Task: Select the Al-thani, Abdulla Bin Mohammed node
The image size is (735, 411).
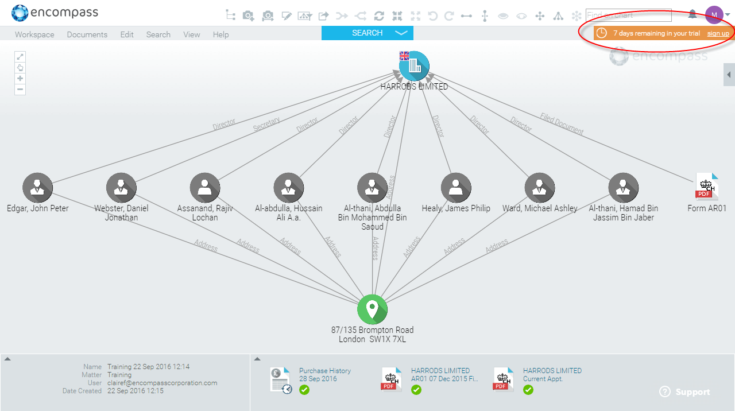Action: 372,188
